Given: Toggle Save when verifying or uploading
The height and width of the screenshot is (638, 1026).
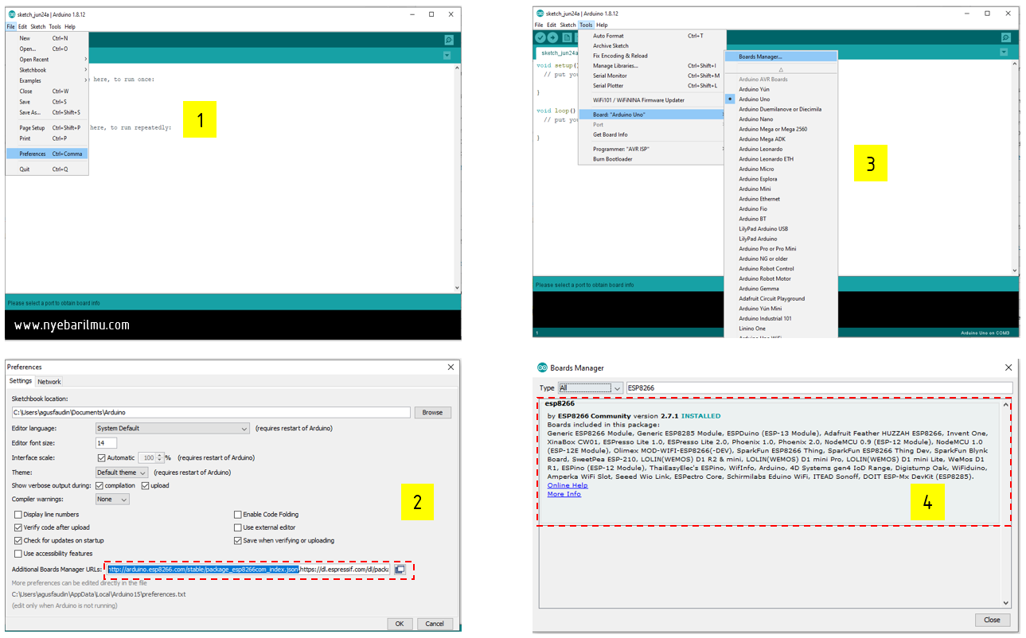Looking at the screenshot, I should pos(238,540).
